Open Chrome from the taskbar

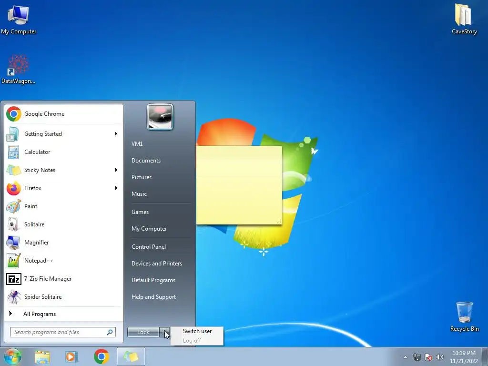pyautogui.click(x=101, y=356)
